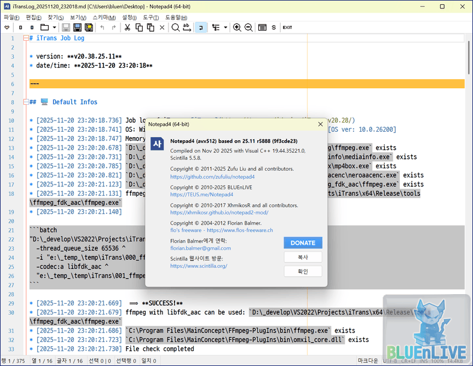Click the EXIT toolbar icon
The height and width of the screenshot is (366, 473).
[287, 28]
